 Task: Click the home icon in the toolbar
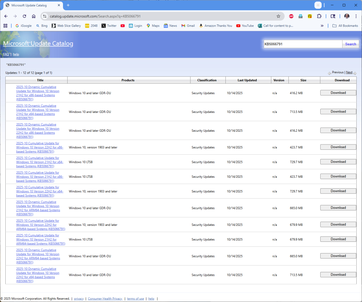click(x=33, y=16)
